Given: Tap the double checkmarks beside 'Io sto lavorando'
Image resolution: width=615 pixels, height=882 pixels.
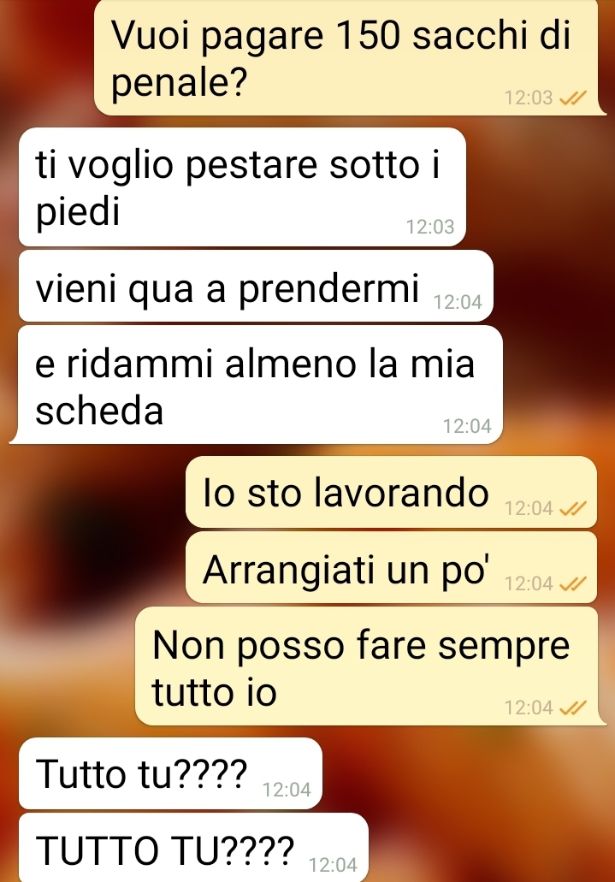Looking at the screenshot, I should click(x=573, y=508).
